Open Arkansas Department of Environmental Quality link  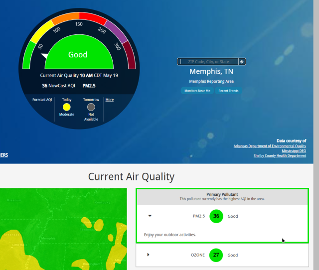pos(270,146)
